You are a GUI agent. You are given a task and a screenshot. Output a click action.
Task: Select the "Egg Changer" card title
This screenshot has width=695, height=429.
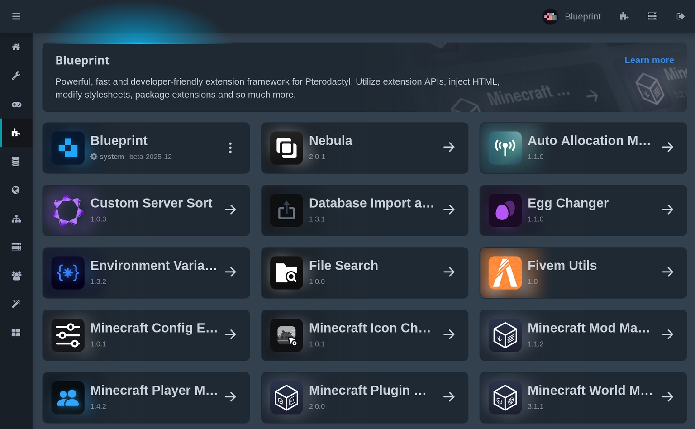click(x=568, y=203)
